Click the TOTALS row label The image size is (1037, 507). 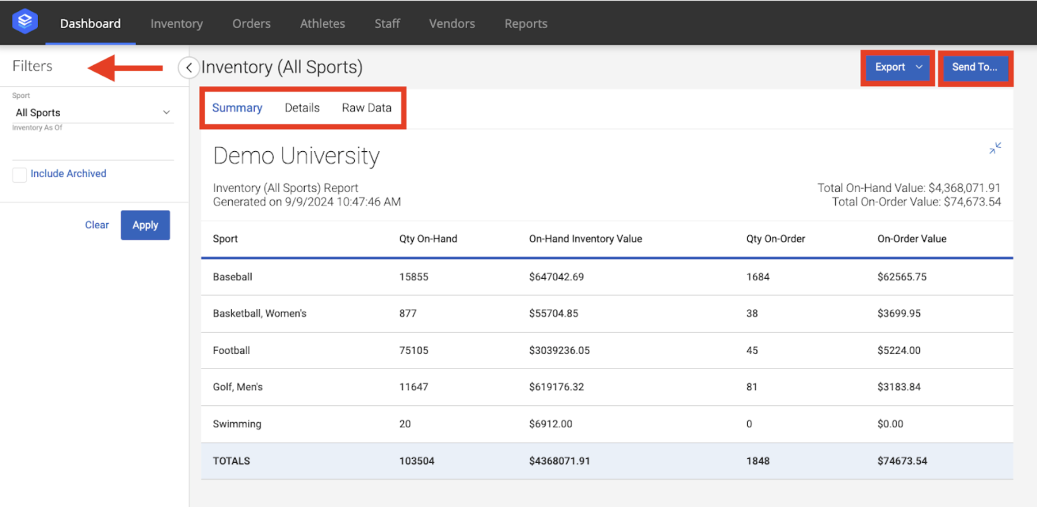coord(231,461)
